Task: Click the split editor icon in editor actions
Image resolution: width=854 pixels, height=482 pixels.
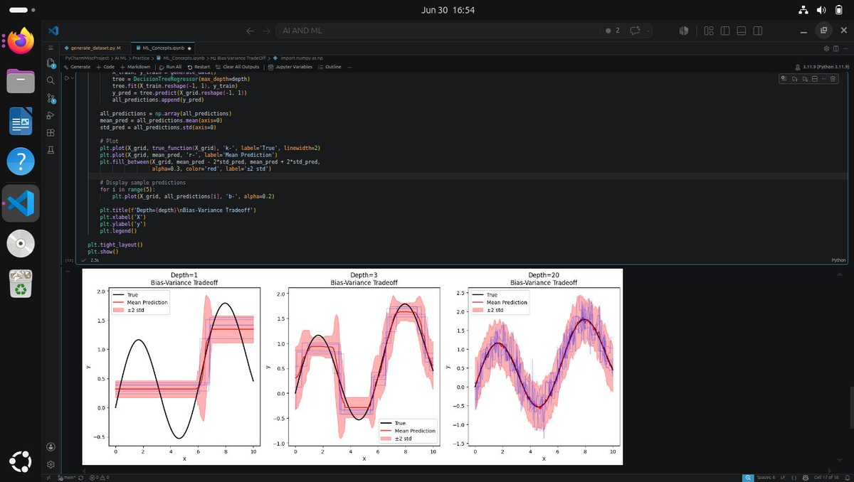Action: point(835,48)
